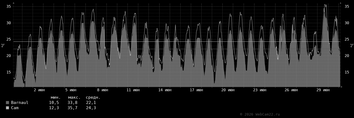The width and height of the screenshot is (354, 118).
Task: Click the right axis 35 label
Action: (347, 6)
